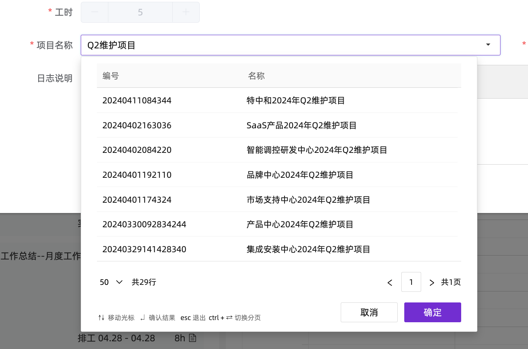Go to previous page arrow
The image size is (528, 349).
(x=390, y=282)
